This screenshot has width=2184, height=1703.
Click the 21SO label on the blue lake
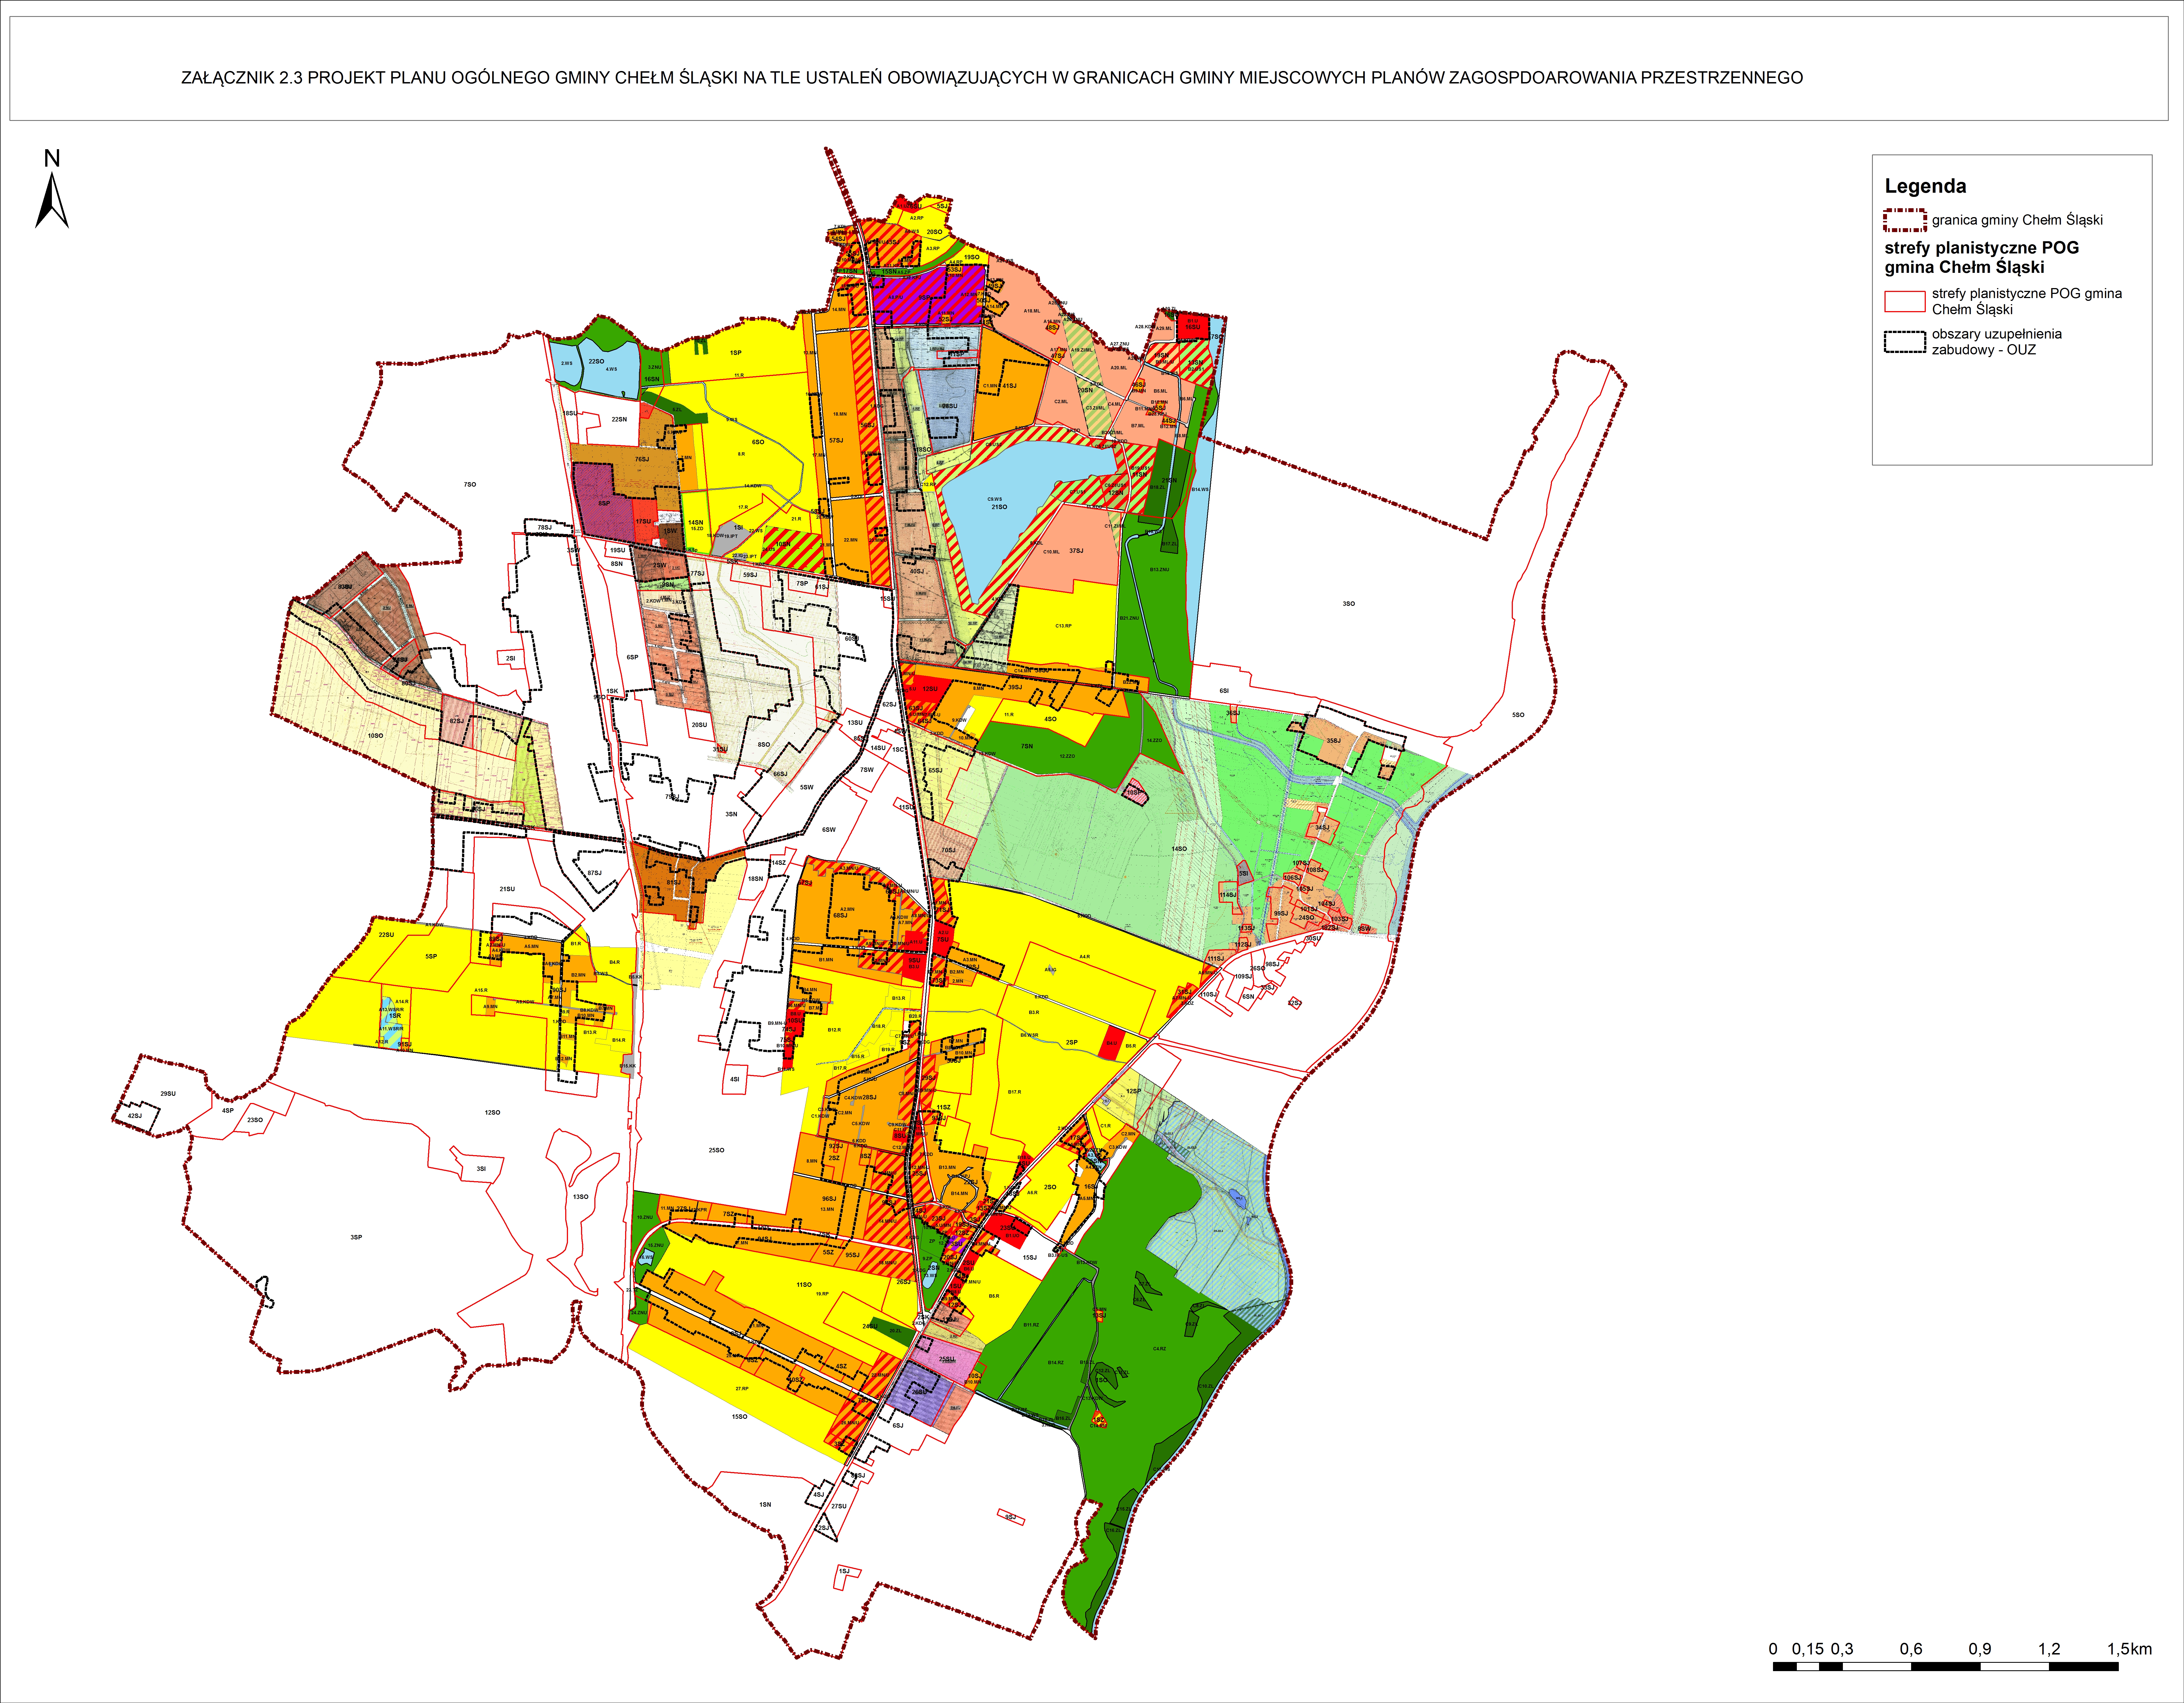999,507
